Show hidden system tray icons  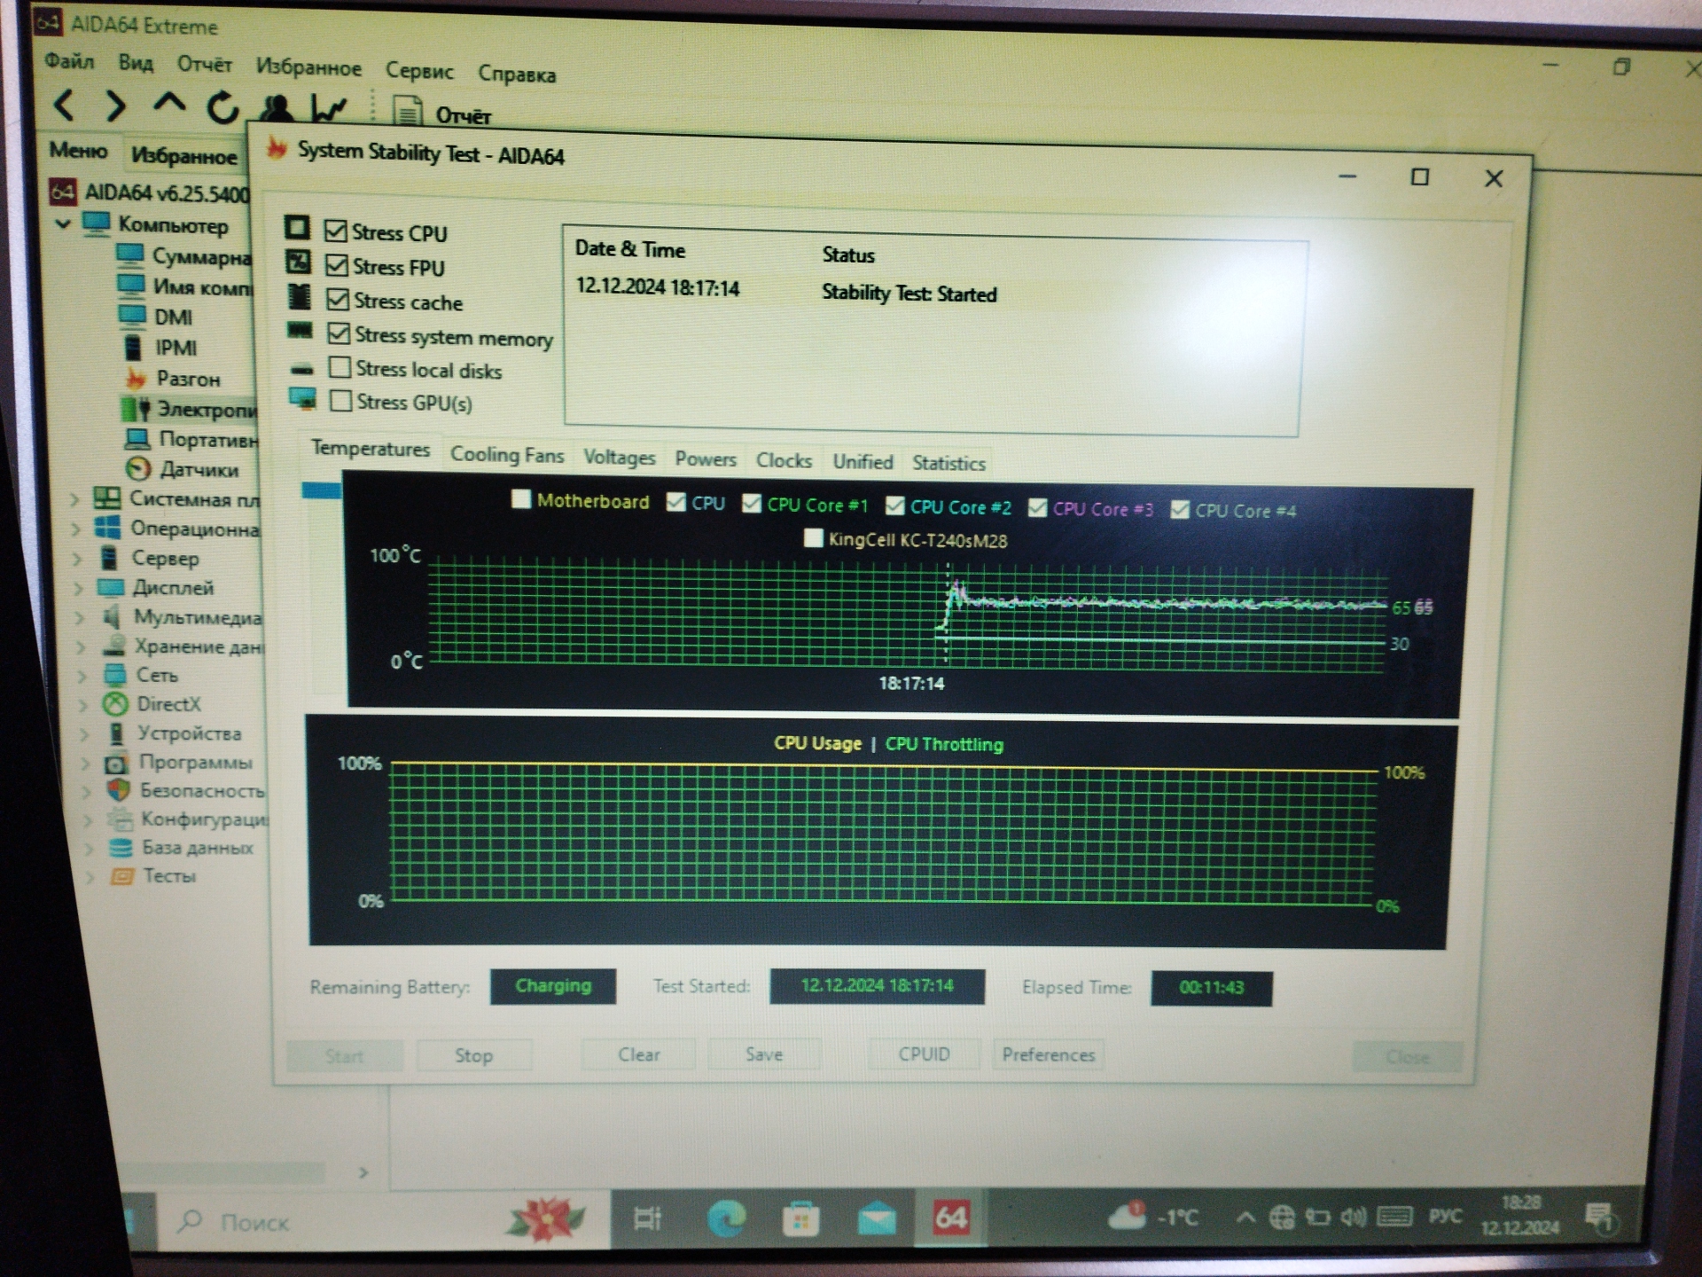pos(1245,1218)
